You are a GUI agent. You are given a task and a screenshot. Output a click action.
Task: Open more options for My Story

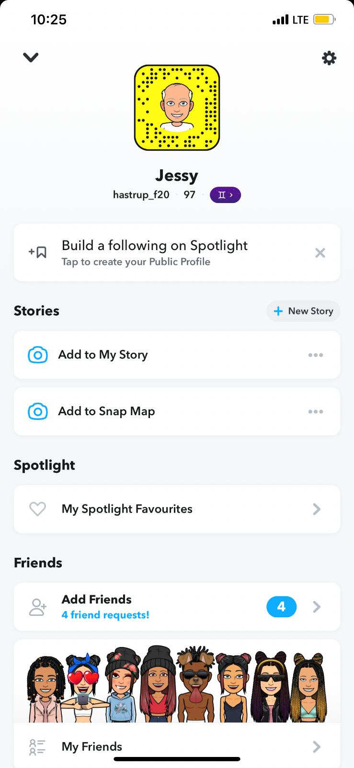tap(315, 355)
